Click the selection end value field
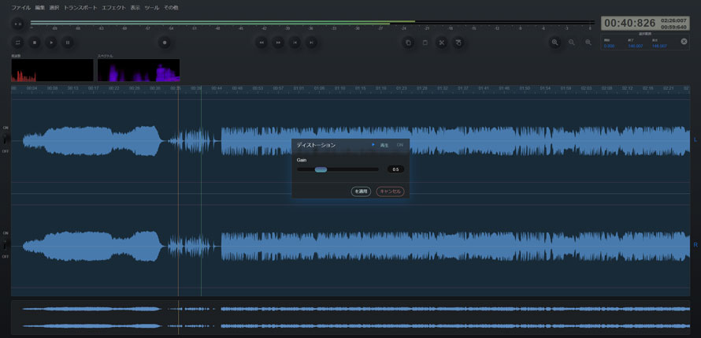Image resolution: width=701 pixels, height=338 pixels. (x=636, y=46)
